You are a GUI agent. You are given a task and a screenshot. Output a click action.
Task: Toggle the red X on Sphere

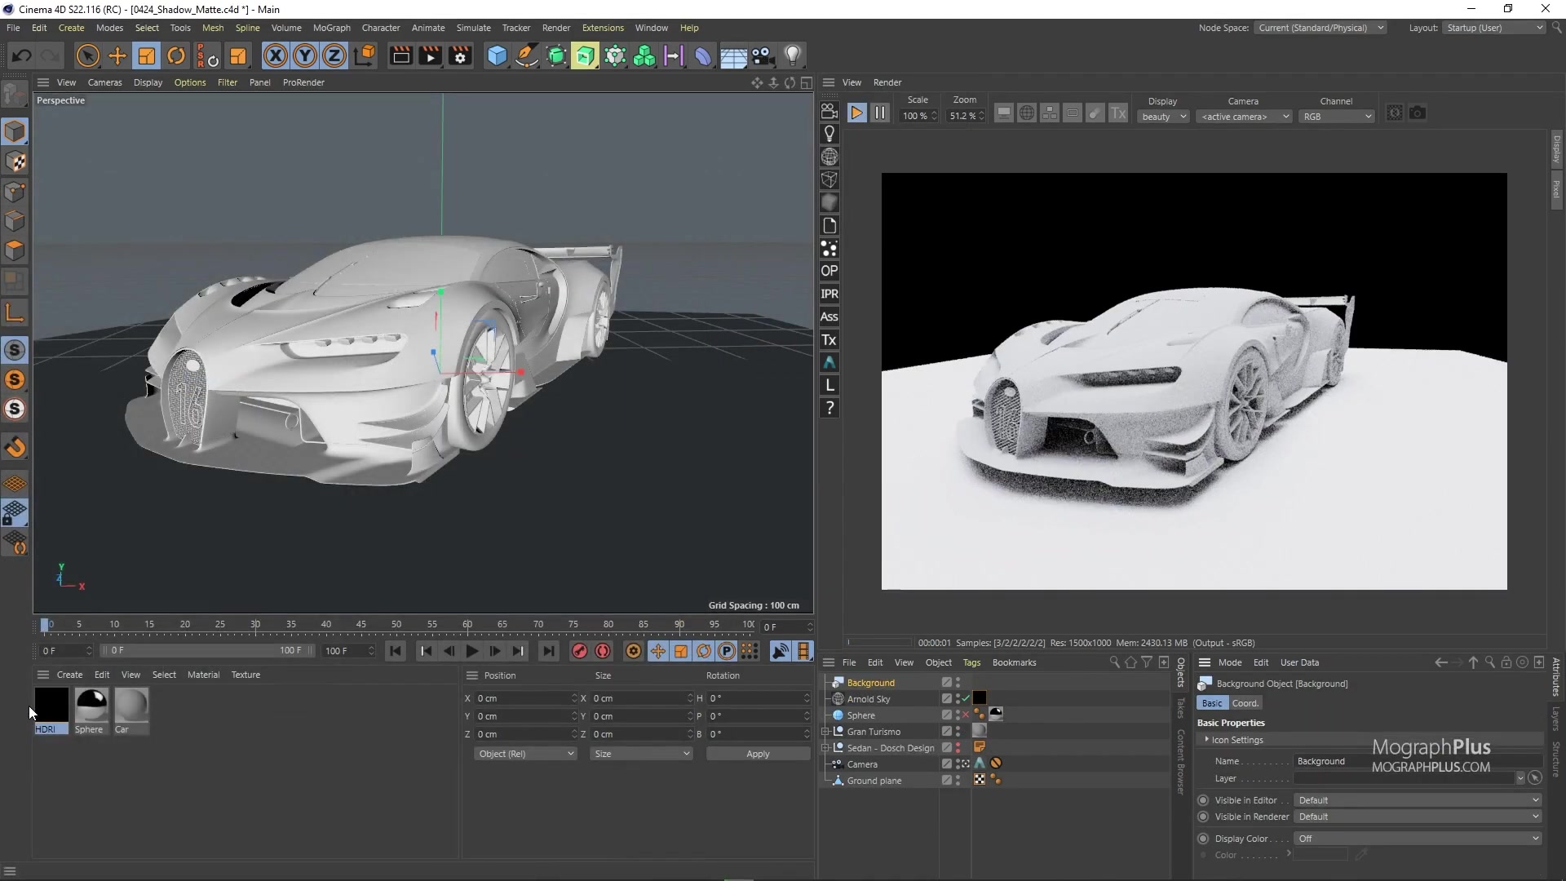[x=965, y=715]
